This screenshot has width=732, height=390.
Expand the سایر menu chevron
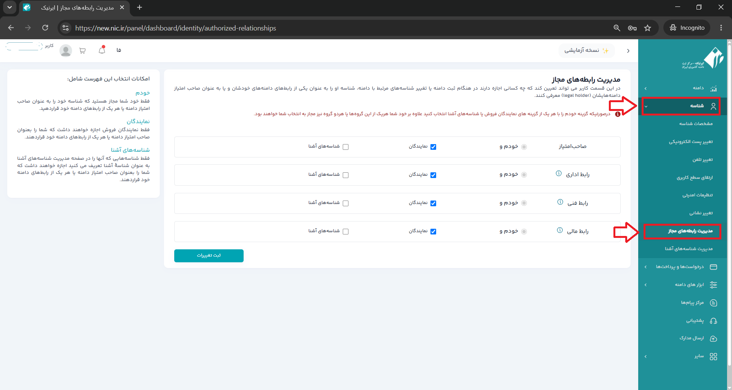pyautogui.click(x=645, y=356)
